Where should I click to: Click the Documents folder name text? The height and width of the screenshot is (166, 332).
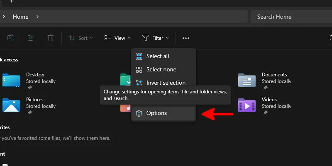pos(274,75)
